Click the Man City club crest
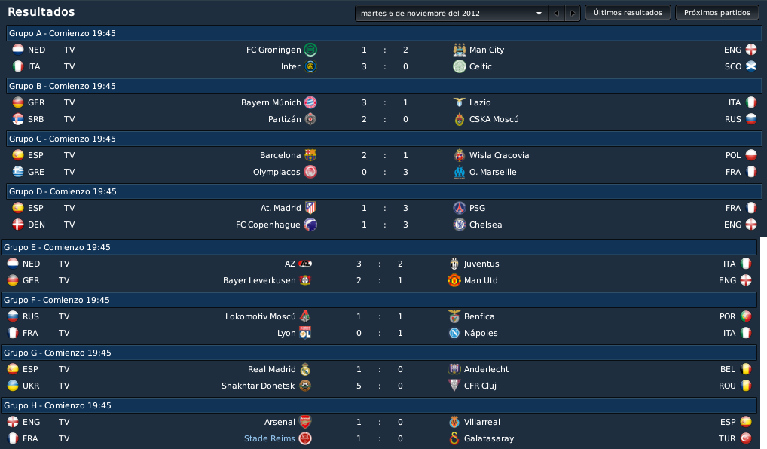This screenshot has width=767, height=449. point(460,50)
